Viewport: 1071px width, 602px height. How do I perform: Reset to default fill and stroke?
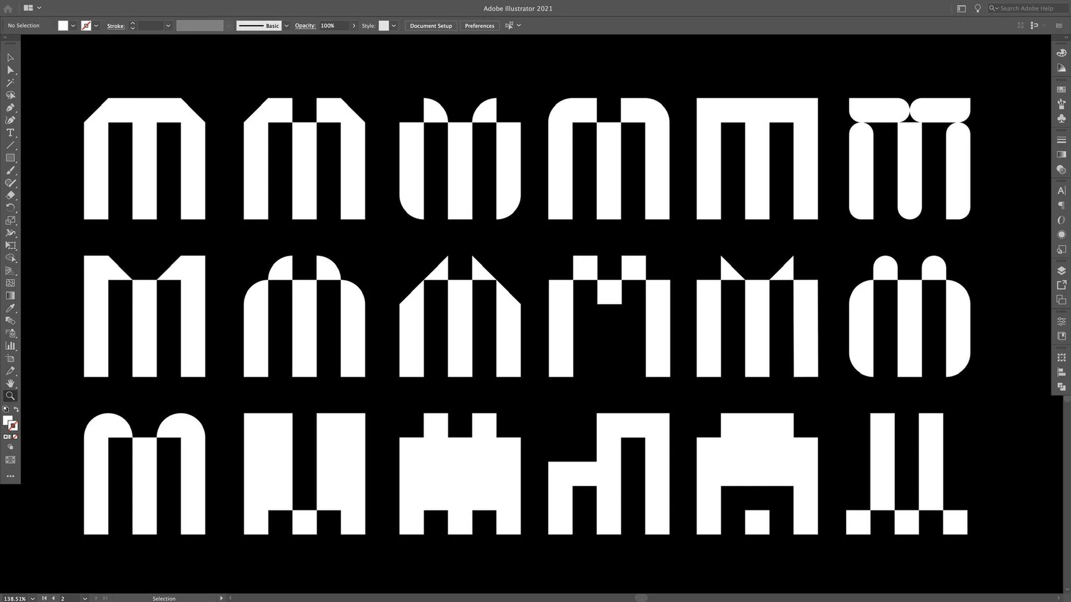tap(5, 409)
